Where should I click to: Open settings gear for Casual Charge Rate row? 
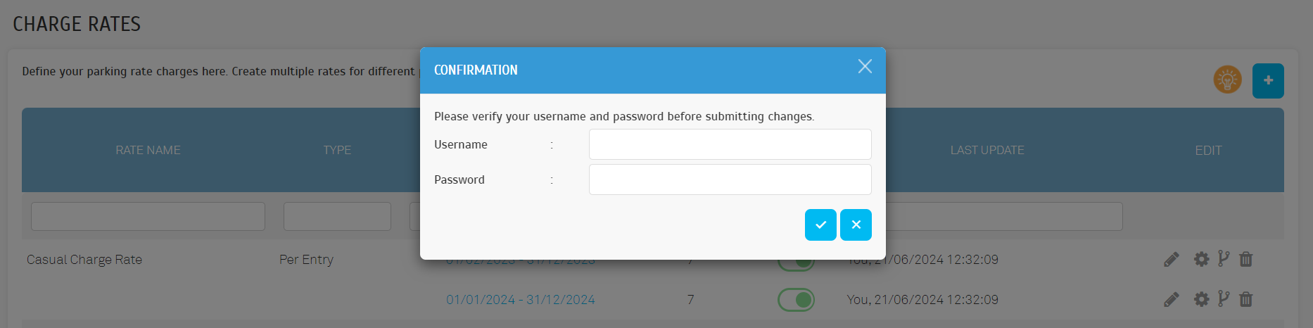coord(1202,260)
